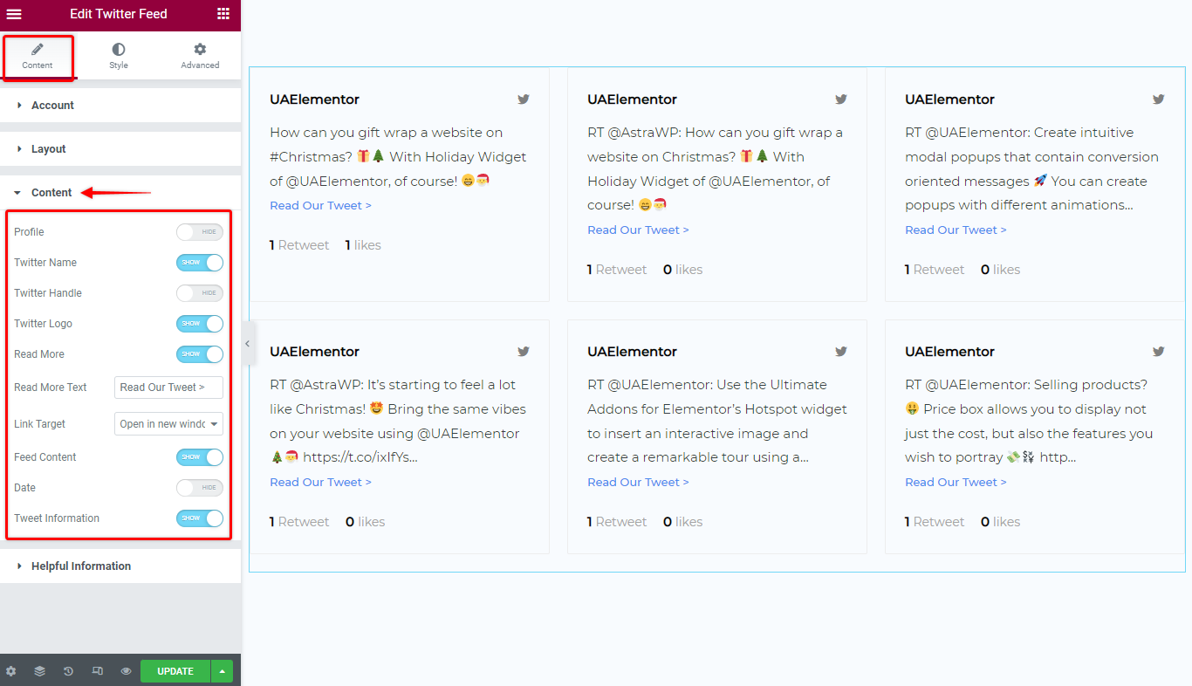1192x686 pixels.
Task: Toggle the Read More switch
Action: click(x=200, y=354)
